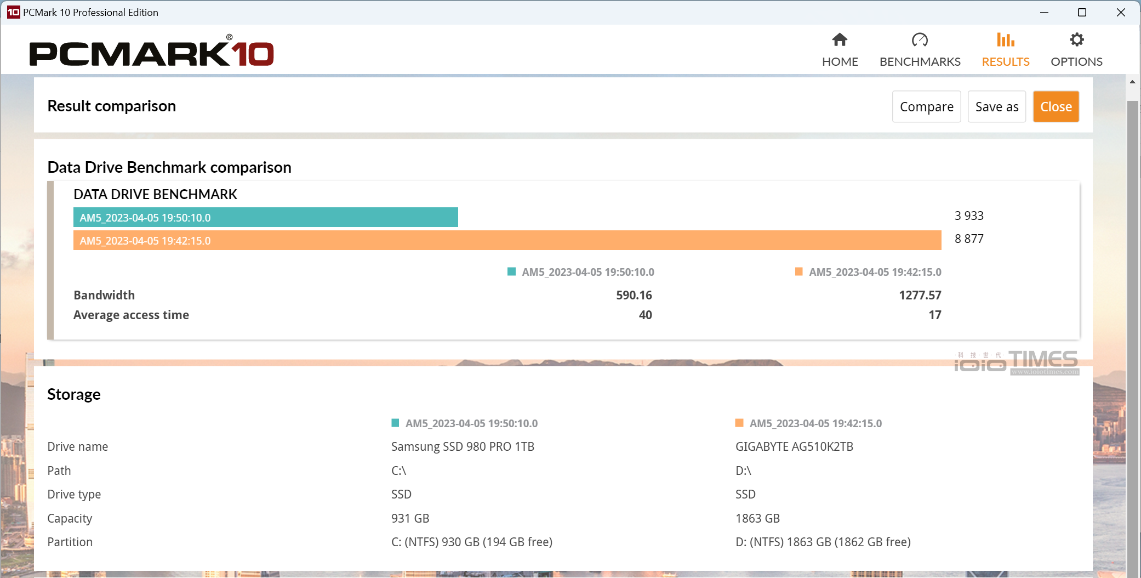
Task: Select the score value 8 877
Action: click(x=968, y=239)
